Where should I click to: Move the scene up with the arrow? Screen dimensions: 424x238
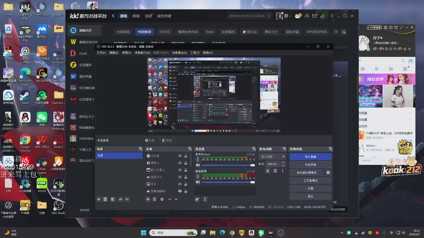click(x=120, y=199)
